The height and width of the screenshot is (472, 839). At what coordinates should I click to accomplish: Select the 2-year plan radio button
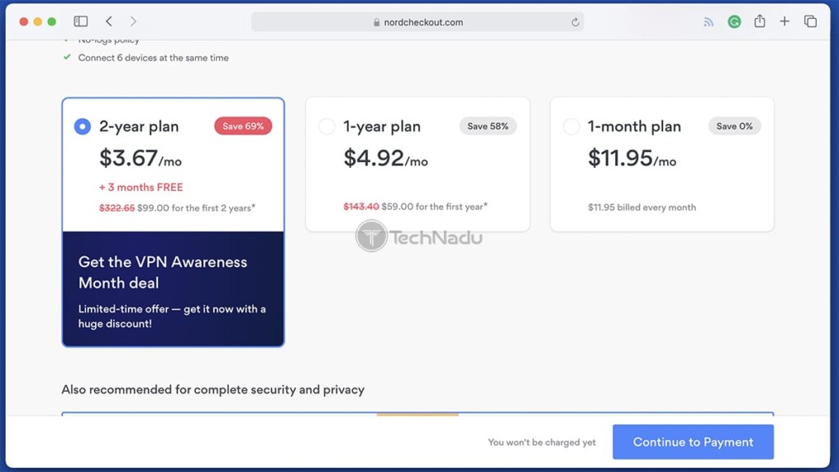[x=83, y=126]
